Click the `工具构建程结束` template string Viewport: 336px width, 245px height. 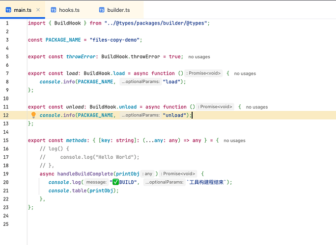click(206, 182)
